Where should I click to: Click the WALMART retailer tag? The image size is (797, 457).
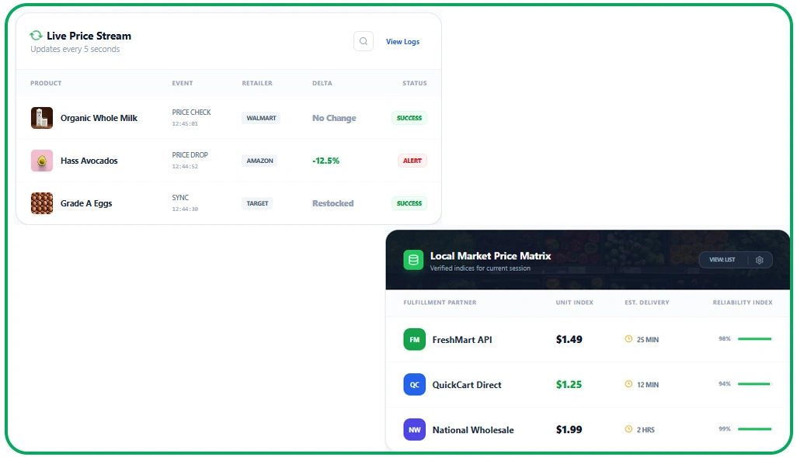(x=261, y=118)
